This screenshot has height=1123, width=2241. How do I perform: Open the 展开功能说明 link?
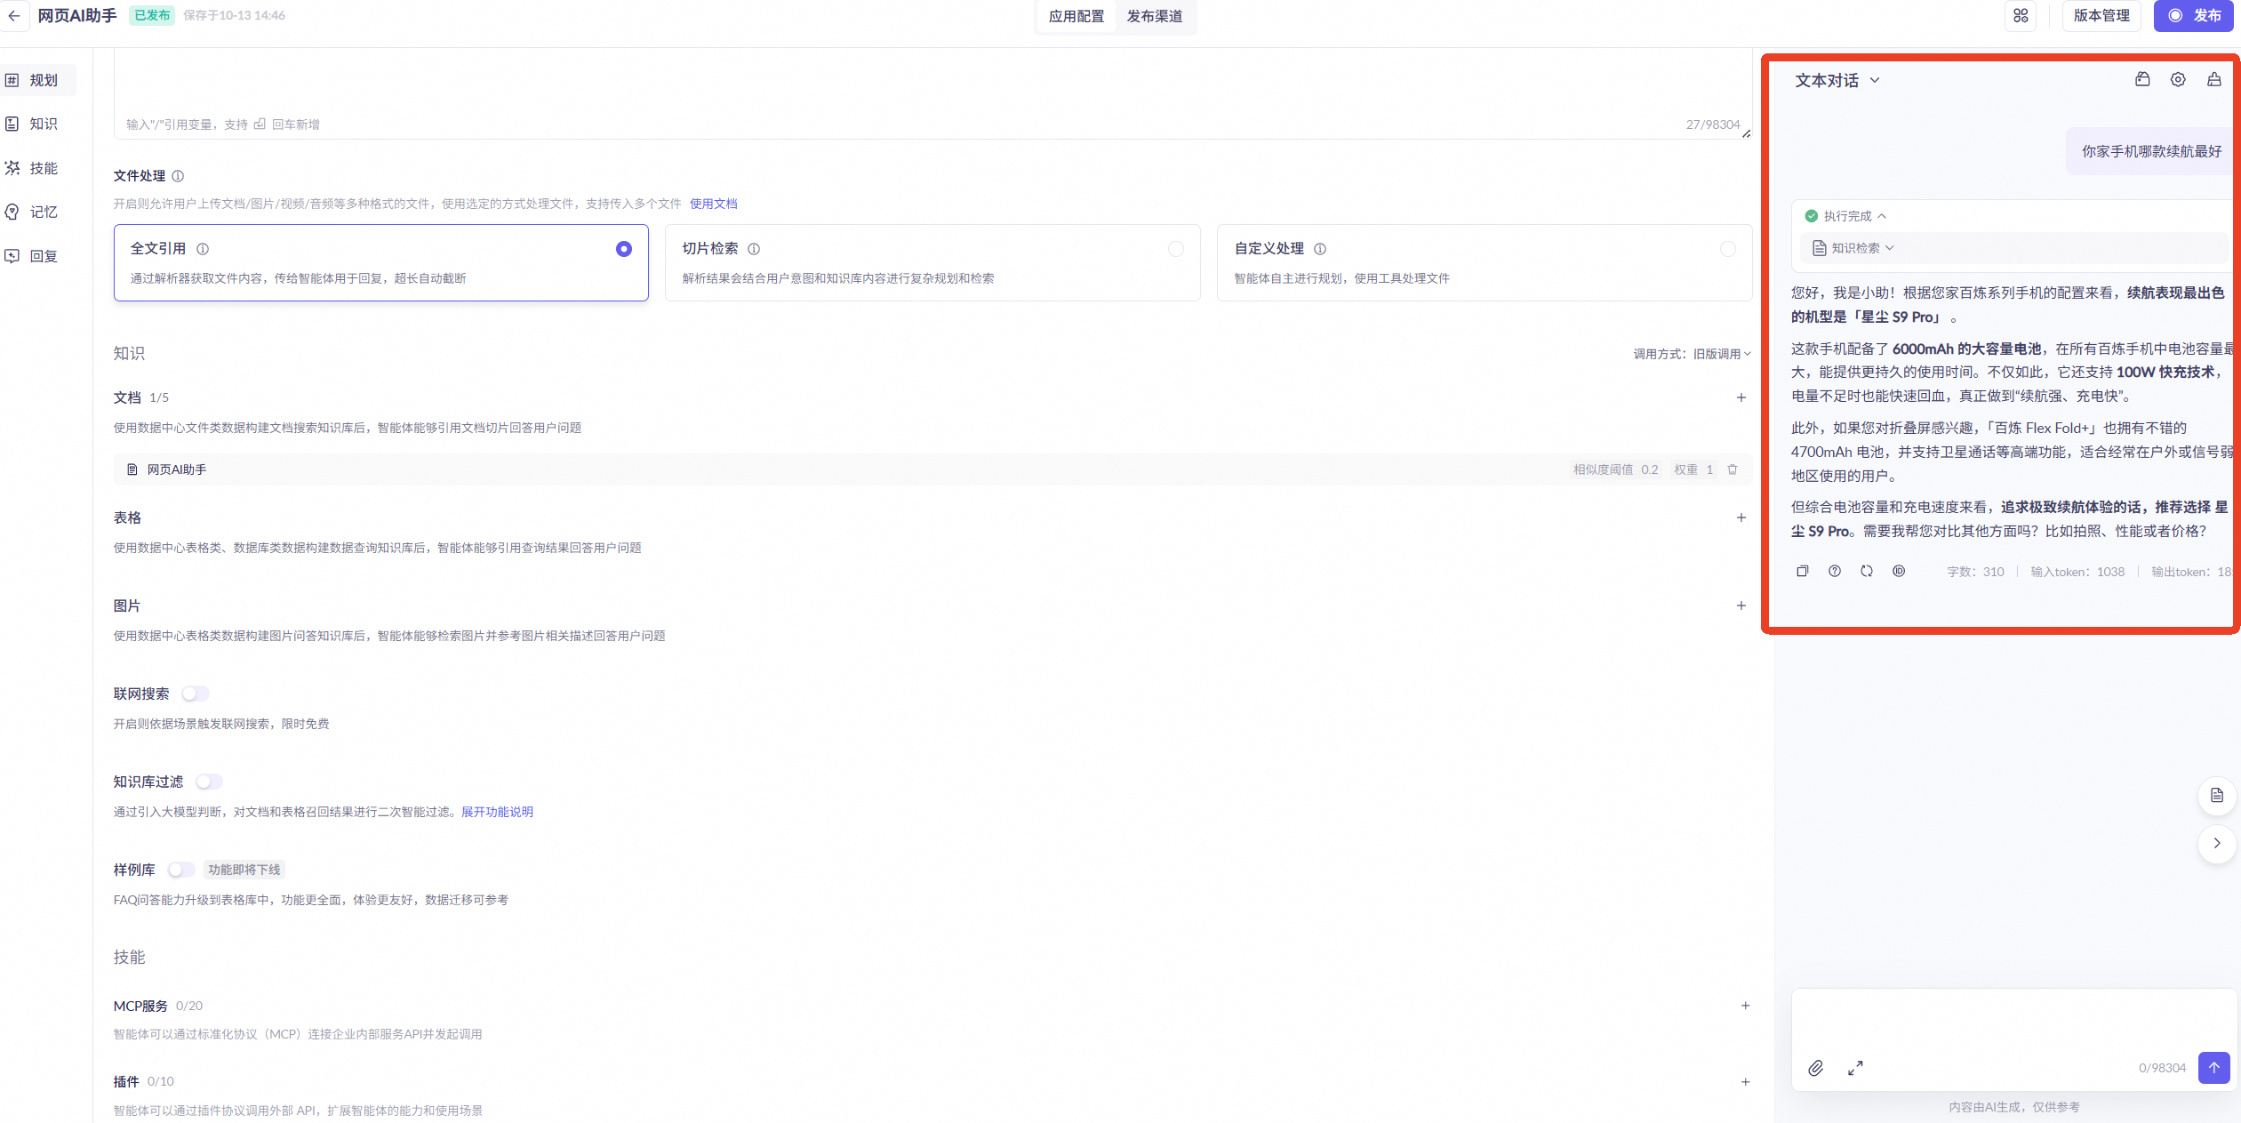click(x=497, y=812)
